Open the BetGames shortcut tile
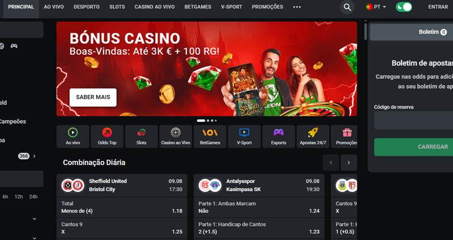This screenshot has width=453, height=240. point(210,137)
